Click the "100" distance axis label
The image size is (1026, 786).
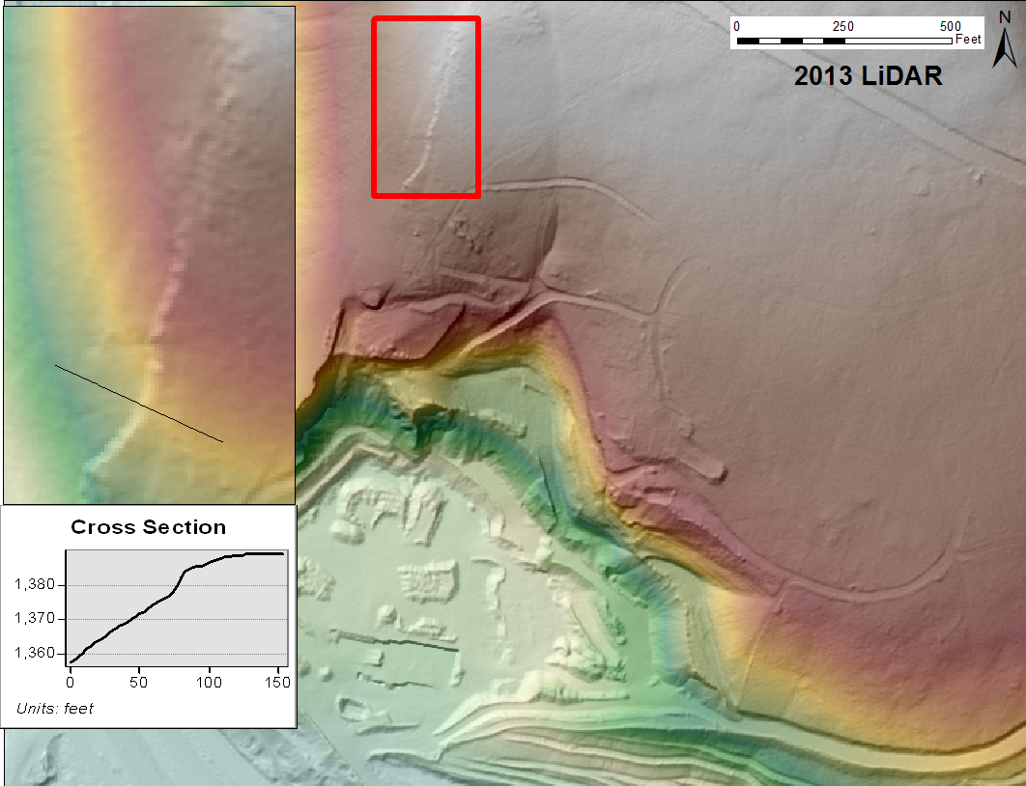click(x=209, y=682)
